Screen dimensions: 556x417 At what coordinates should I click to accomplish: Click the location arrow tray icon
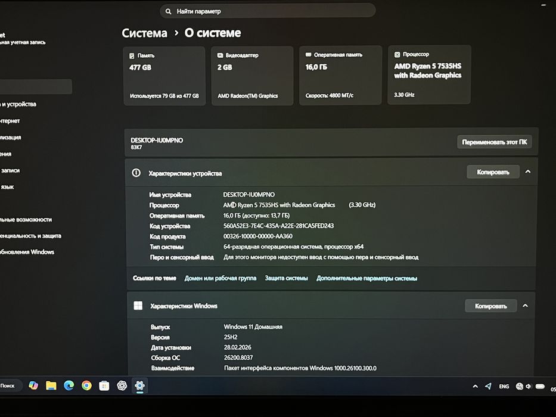pos(488,386)
